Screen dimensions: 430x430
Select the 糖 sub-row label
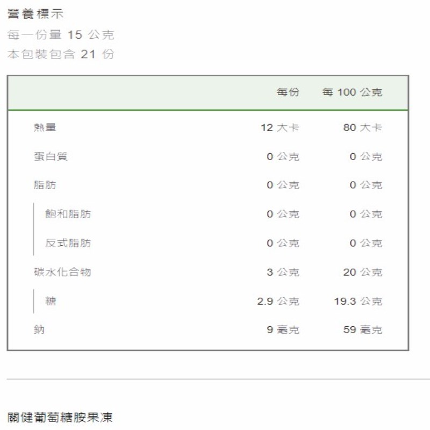tap(51, 301)
